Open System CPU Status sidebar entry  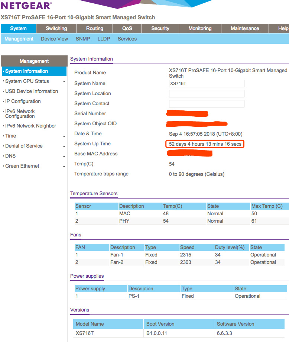coord(27,81)
